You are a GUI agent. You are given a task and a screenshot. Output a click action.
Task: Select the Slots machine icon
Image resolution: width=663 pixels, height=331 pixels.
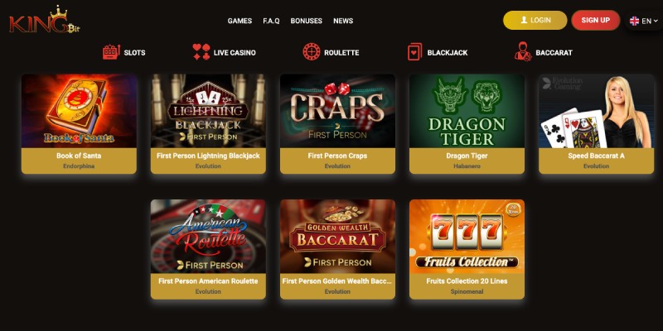(111, 52)
